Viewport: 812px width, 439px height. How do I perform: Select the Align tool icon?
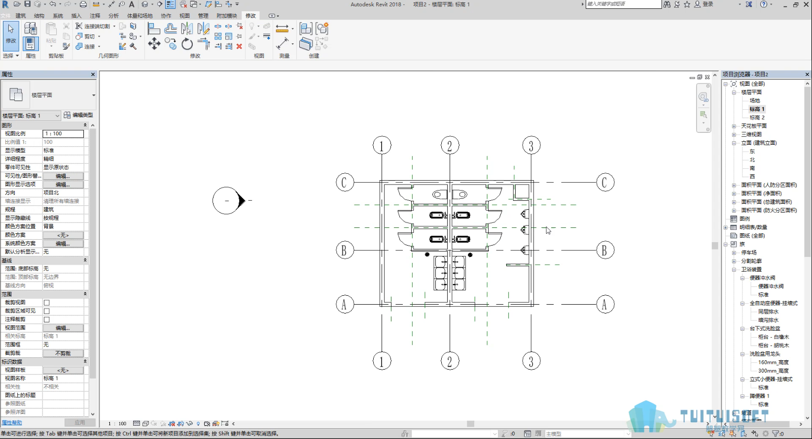tap(154, 29)
